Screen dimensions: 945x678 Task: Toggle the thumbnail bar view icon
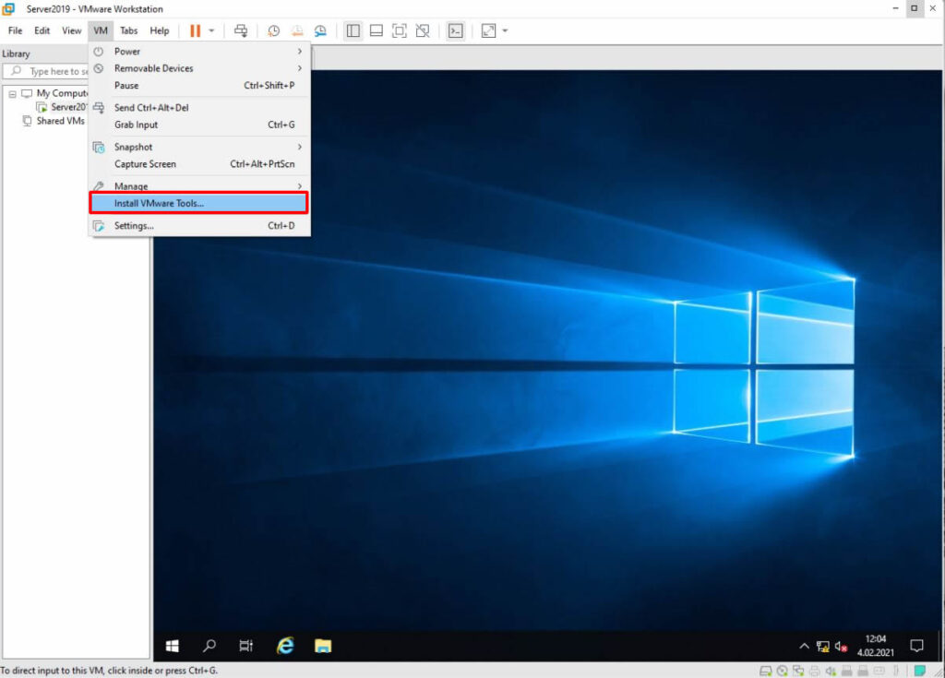point(377,30)
